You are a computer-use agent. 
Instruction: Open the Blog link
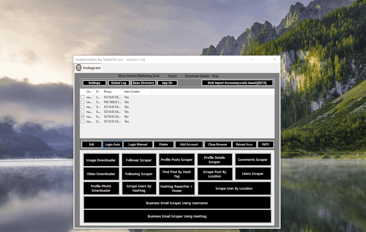pyautogui.click(x=215, y=76)
